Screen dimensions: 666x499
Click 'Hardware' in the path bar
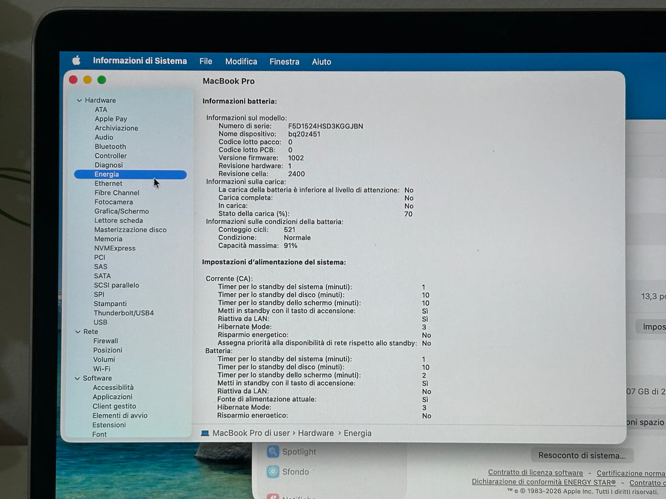tap(316, 434)
